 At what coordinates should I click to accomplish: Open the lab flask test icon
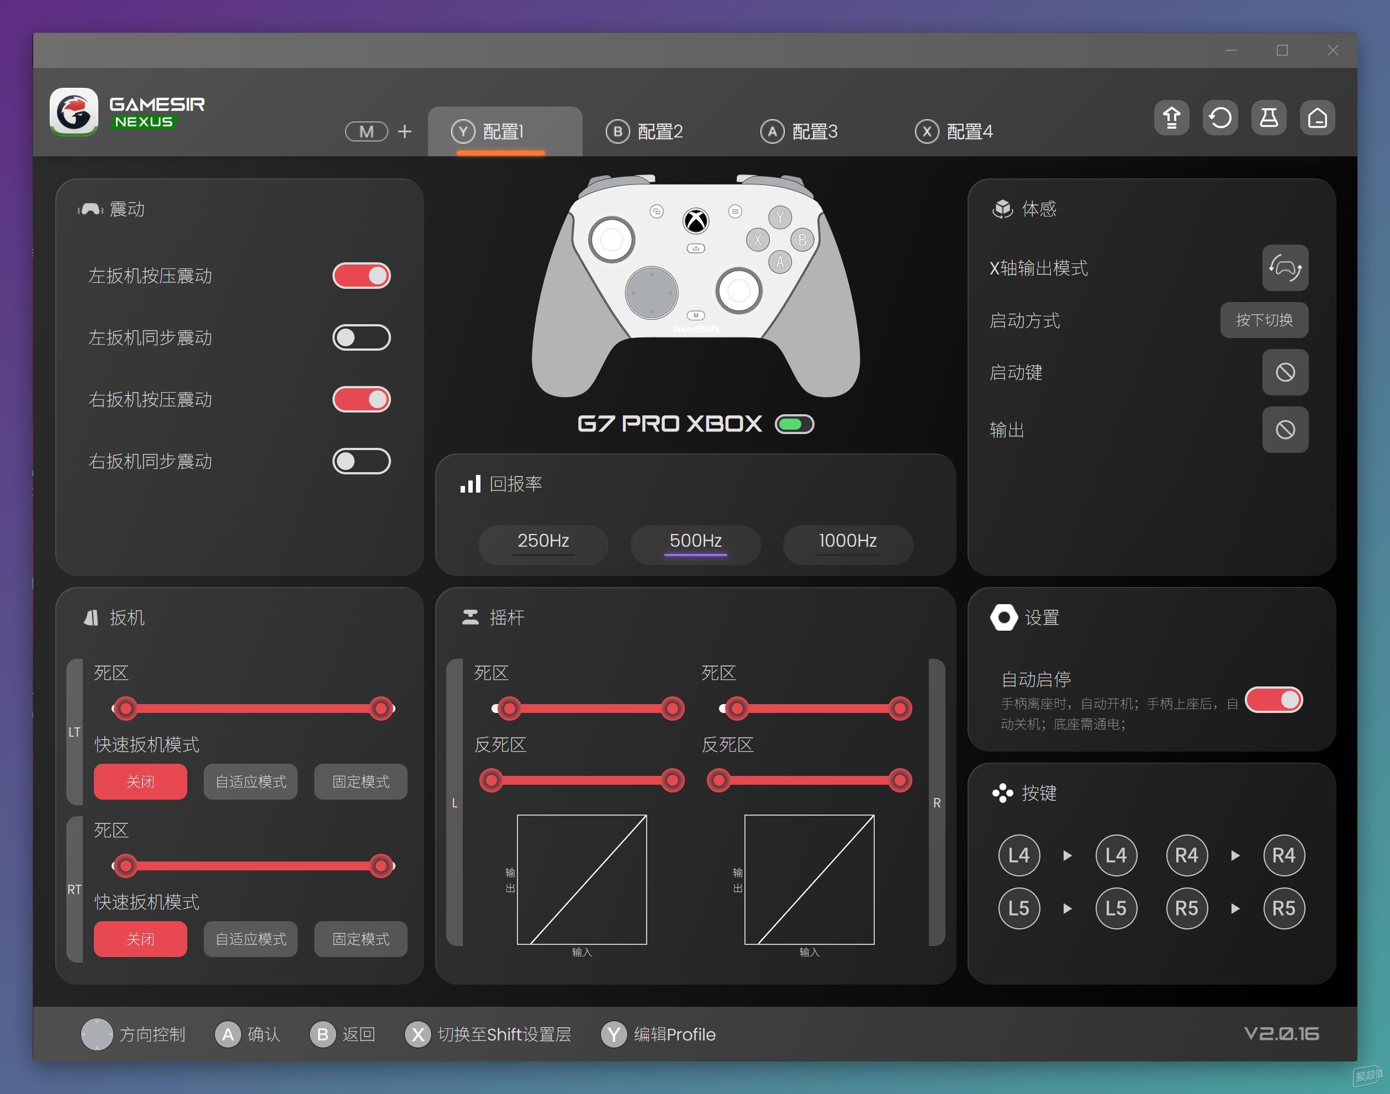point(1269,118)
